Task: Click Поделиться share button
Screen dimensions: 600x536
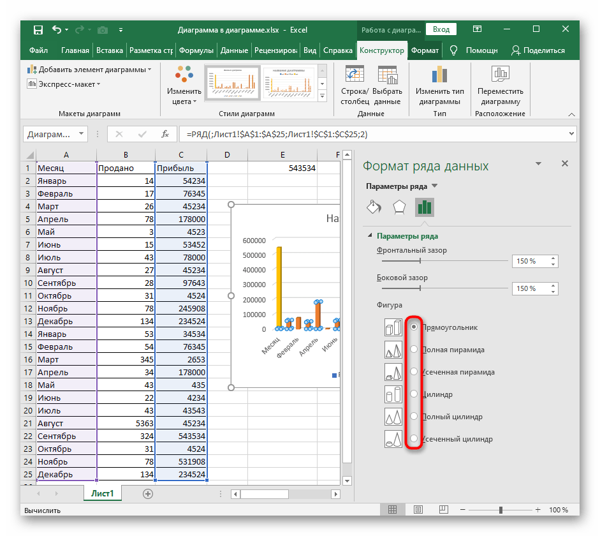Action: pyautogui.click(x=538, y=50)
